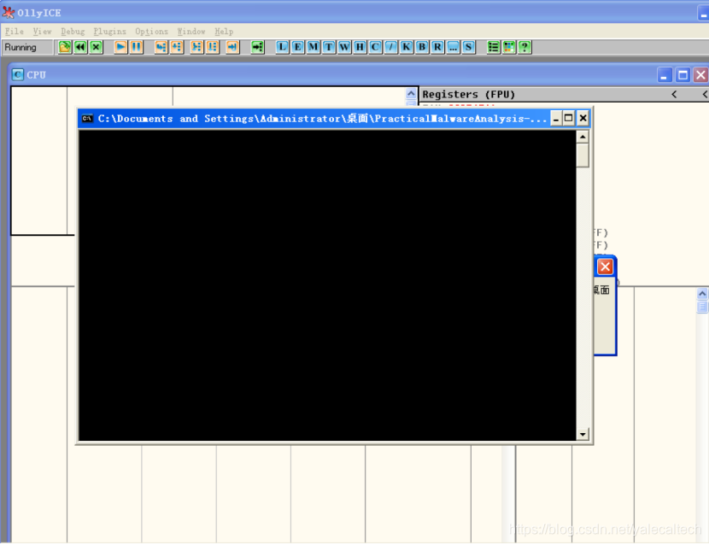This screenshot has width=709, height=545.
Task: Click console window scroll down arrow
Action: coord(583,434)
